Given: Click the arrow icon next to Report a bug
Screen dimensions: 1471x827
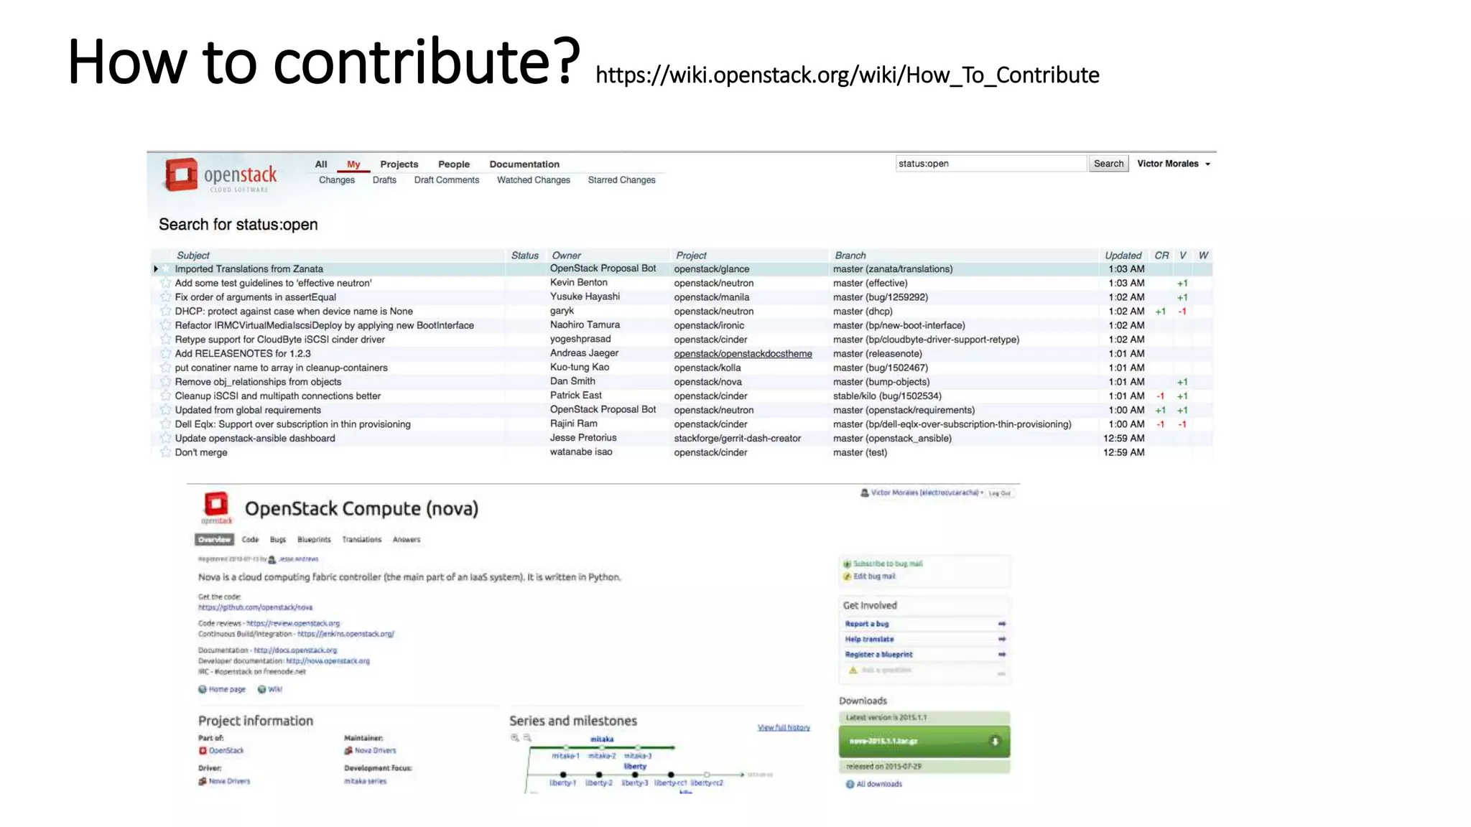Looking at the screenshot, I should pyautogui.click(x=1002, y=624).
